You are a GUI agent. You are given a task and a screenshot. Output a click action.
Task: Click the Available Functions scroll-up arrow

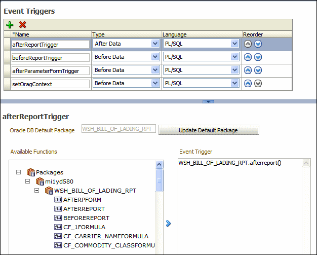[160, 165]
